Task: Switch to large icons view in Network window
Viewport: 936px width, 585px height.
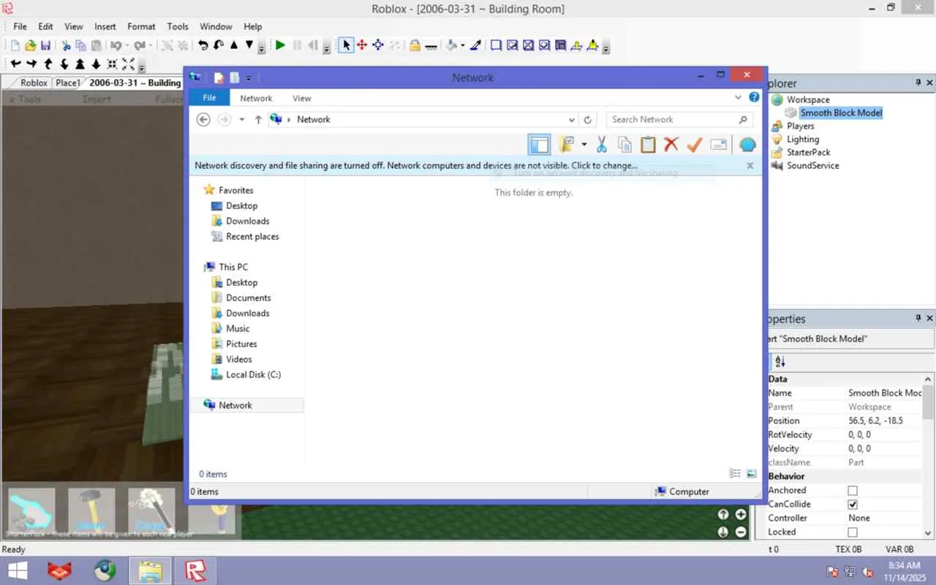Action: pyautogui.click(x=751, y=474)
